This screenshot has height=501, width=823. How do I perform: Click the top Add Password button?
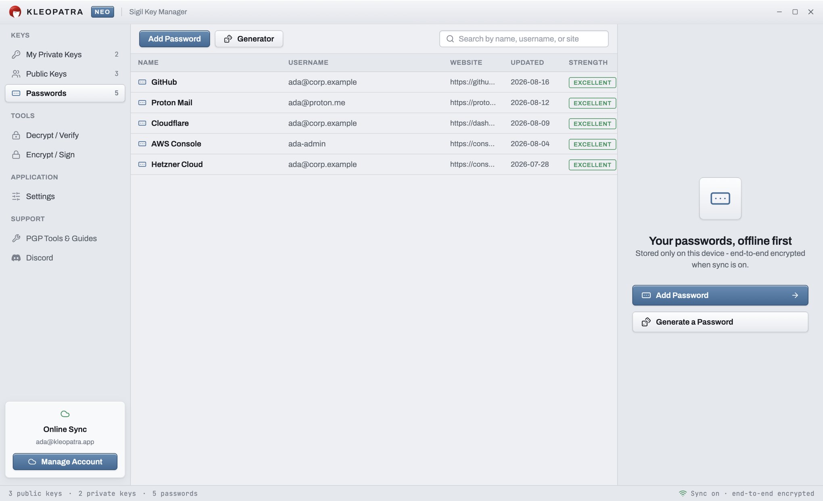174,39
